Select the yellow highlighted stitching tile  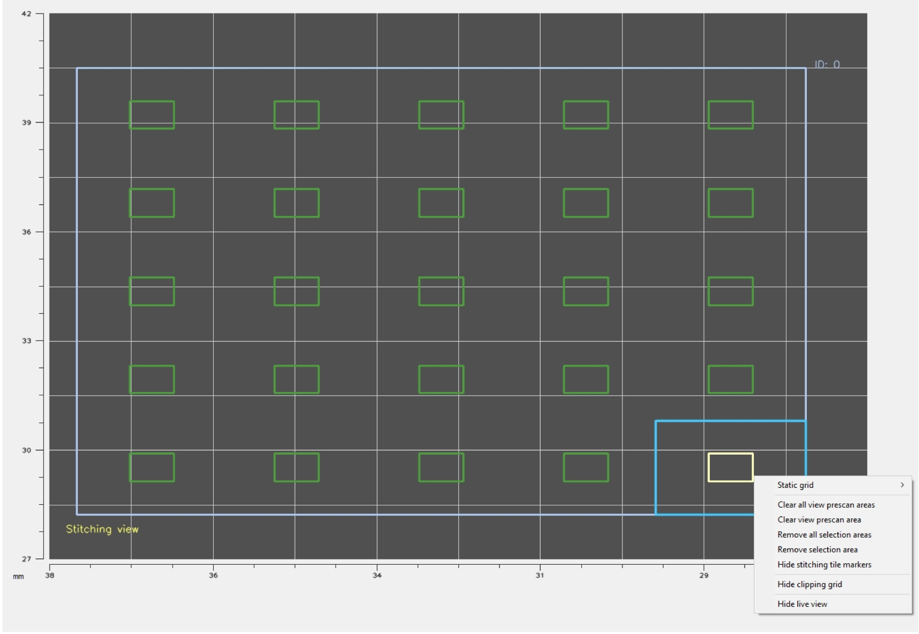(x=730, y=468)
